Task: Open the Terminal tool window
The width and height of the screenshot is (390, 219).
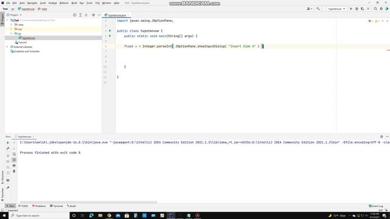Action: pos(57,206)
